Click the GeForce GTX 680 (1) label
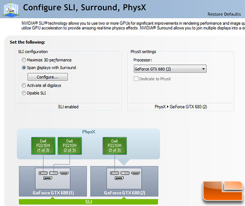Image resolution: width=245 pixels, height=206 pixels. 53,193
